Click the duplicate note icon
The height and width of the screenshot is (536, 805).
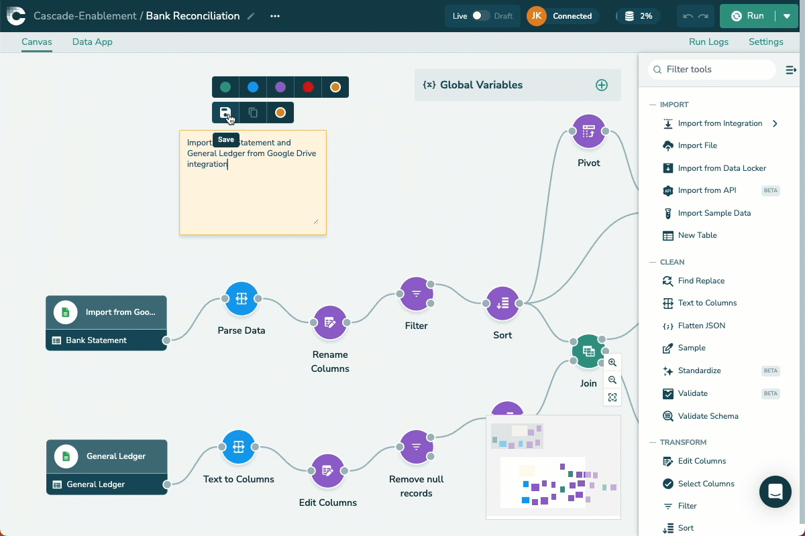253,113
